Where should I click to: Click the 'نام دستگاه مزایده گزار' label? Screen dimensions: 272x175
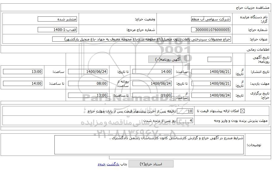click(254, 19)
